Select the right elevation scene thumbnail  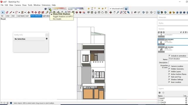161,49
